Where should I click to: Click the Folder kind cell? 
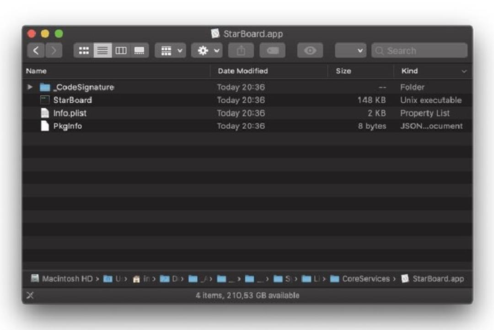click(x=412, y=87)
